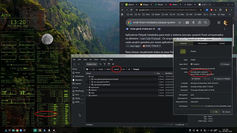The width and height of the screenshot is (237, 133).
Task: Go back in Chrome browser
Action: (x=122, y=10)
